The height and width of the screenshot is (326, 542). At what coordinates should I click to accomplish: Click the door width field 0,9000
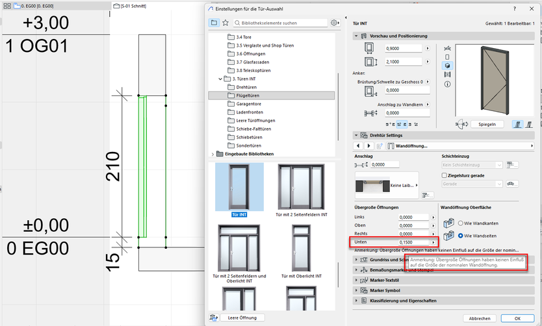pyautogui.click(x=404, y=48)
